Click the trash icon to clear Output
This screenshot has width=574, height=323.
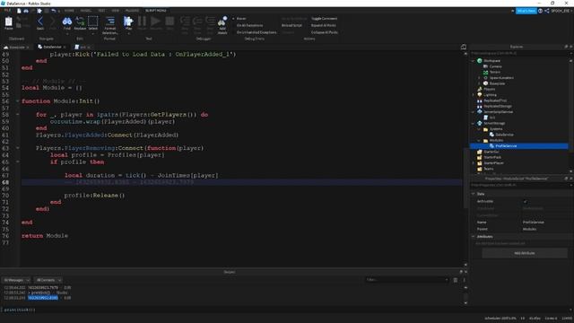click(455, 280)
